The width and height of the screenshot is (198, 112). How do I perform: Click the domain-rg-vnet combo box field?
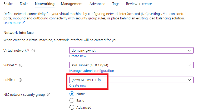click(x=131, y=50)
